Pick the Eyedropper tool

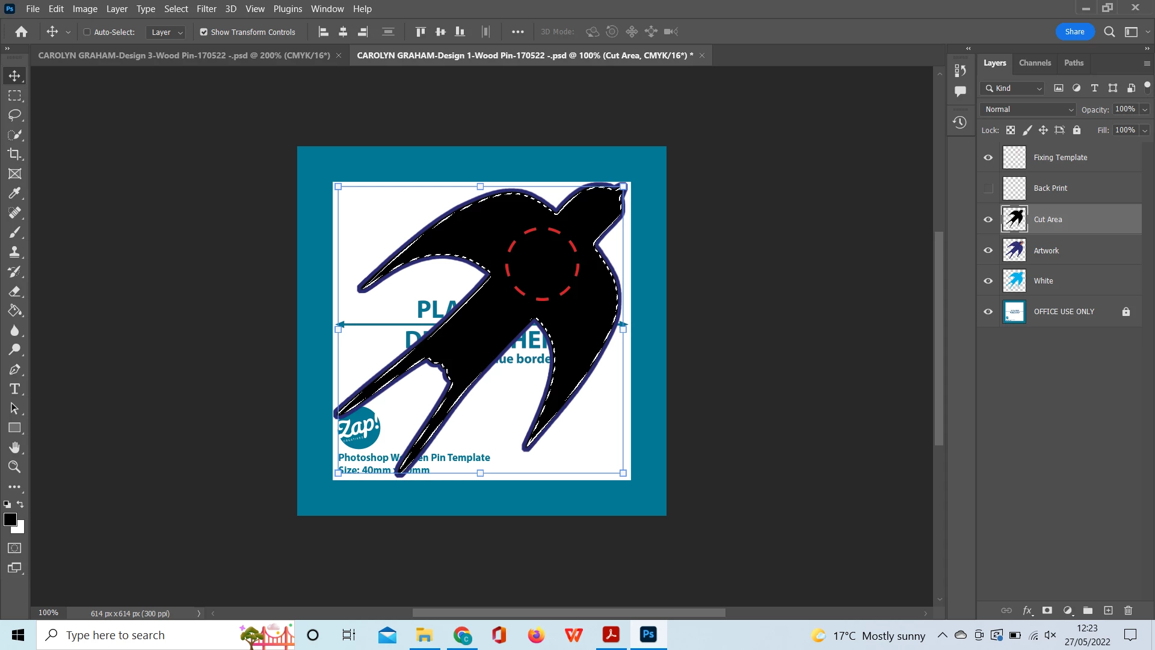pos(14,193)
